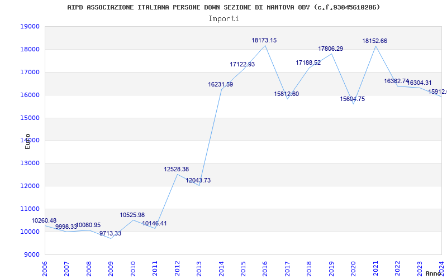Click the 2017 x-axis year label
447x279 pixels.
287,269
